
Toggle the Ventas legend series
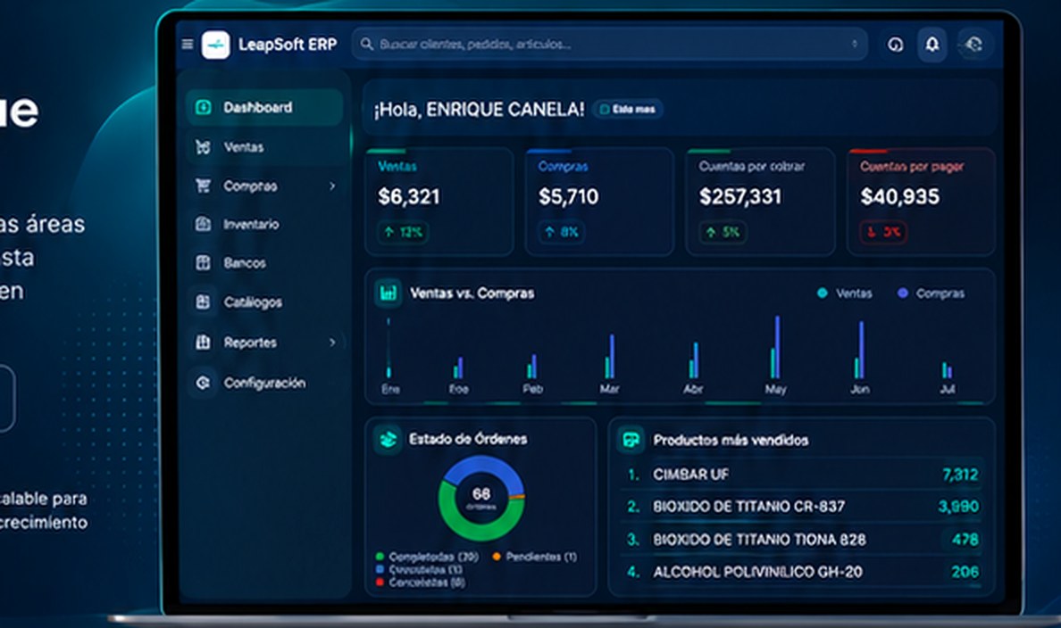(x=845, y=293)
